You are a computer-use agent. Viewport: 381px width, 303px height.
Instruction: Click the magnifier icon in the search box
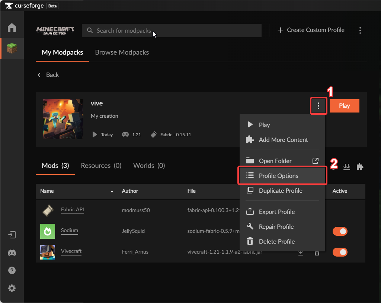coord(90,30)
